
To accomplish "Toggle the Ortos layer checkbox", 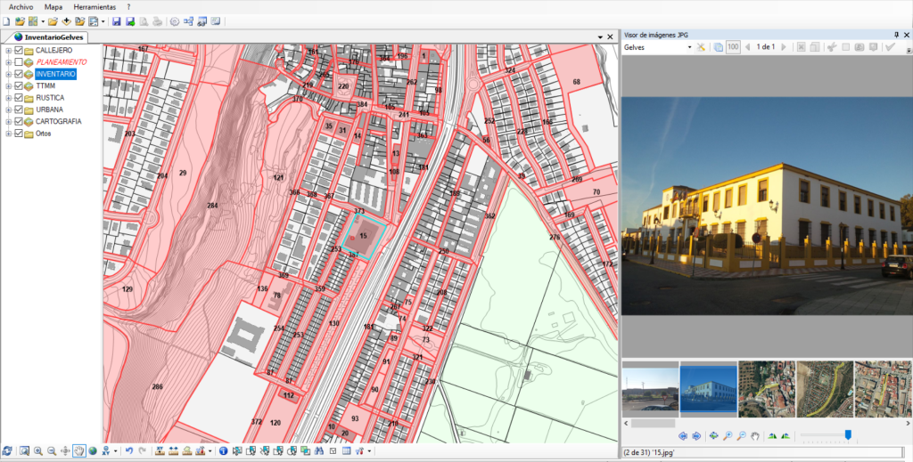I will pyautogui.click(x=19, y=134).
